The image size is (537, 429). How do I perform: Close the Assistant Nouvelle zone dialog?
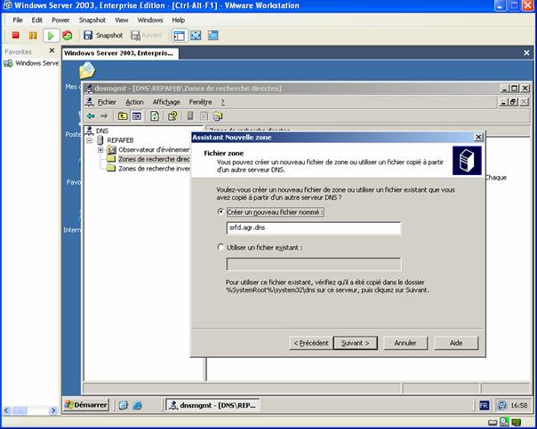[x=478, y=137]
